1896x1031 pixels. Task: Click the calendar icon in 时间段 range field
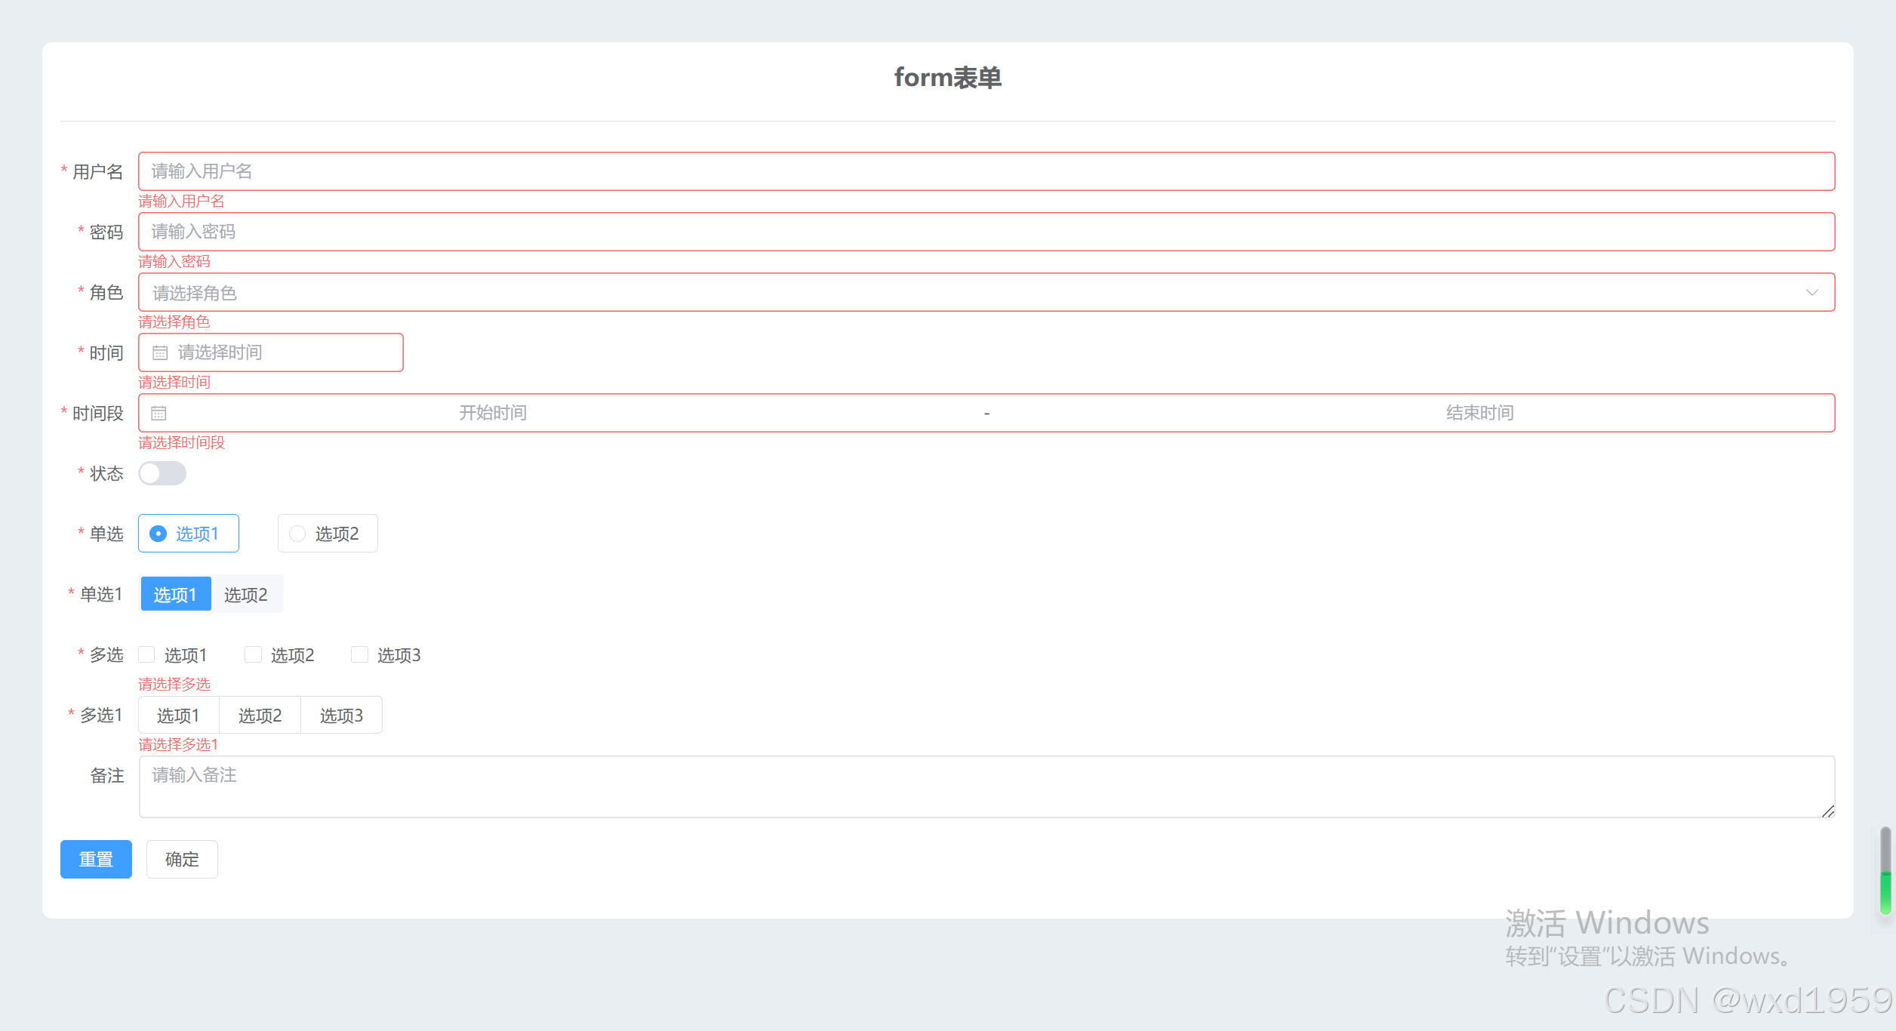click(159, 413)
